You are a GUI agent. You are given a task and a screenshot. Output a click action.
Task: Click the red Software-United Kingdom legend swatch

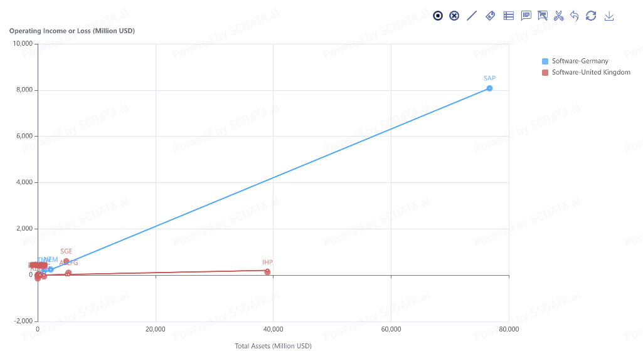[545, 73]
